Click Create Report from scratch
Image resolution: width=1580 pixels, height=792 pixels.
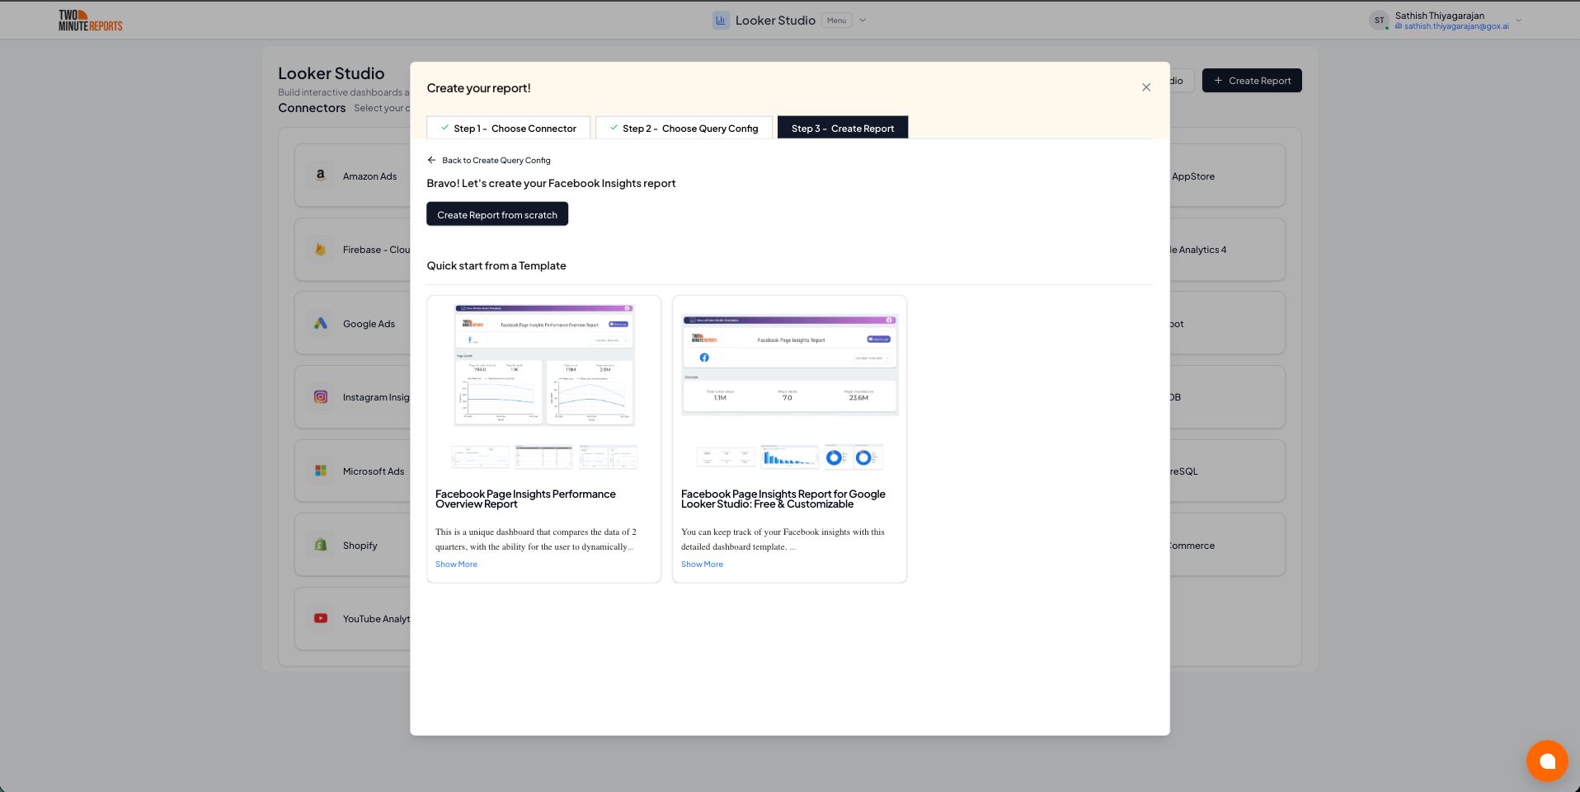click(x=496, y=213)
